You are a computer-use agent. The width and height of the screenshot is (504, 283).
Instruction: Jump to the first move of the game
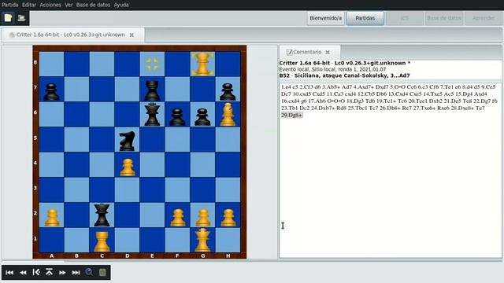(x=9, y=273)
